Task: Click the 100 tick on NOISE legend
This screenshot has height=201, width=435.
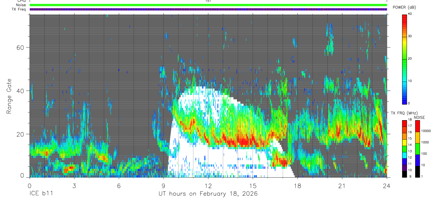Action: [424, 153]
